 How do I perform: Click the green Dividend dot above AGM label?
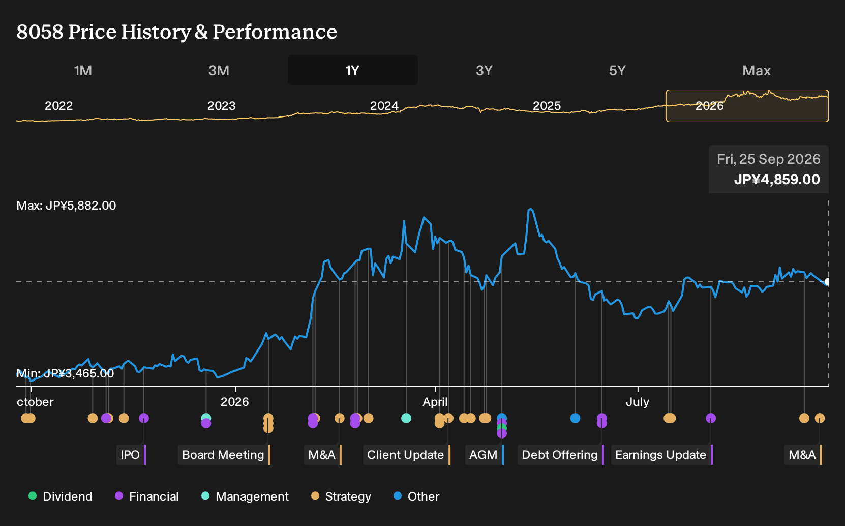coord(502,428)
